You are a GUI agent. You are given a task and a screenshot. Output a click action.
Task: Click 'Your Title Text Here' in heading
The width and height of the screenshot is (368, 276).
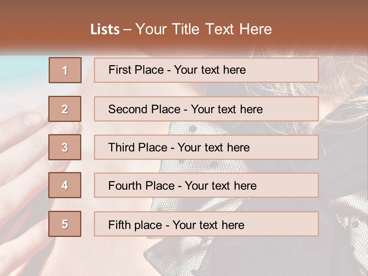(204, 29)
